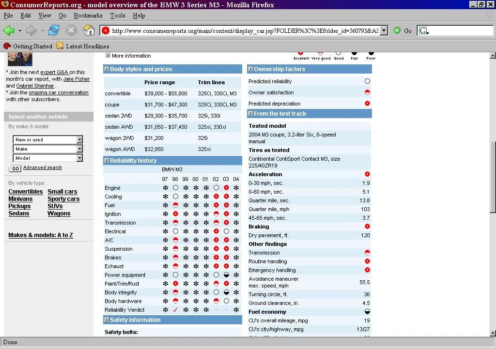Click the green Back arrow button
The image size is (496, 349).
click(9, 30)
